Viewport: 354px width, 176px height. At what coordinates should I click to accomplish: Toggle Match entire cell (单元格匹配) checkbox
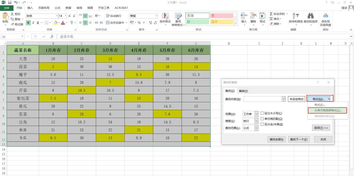point(262,119)
